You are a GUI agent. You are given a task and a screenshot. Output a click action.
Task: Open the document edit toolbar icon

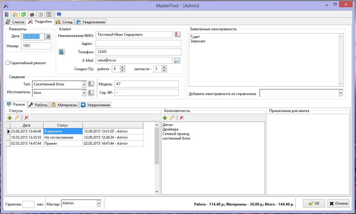point(41,14)
